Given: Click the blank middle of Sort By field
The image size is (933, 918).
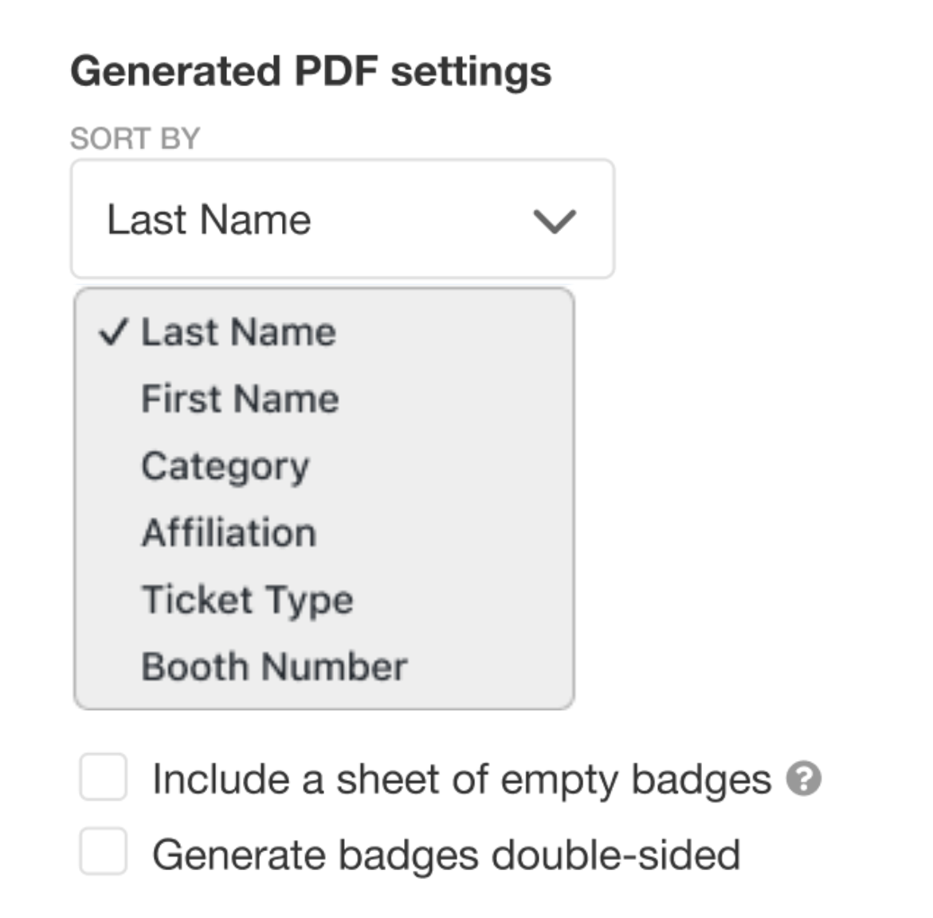Looking at the screenshot, I should pyautogui.click(x=414, y=220).
